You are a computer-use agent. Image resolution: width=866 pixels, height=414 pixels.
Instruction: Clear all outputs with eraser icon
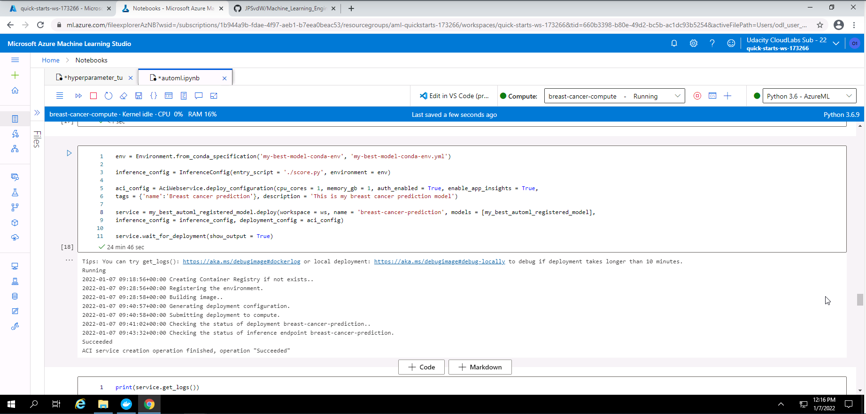point(124,96)
